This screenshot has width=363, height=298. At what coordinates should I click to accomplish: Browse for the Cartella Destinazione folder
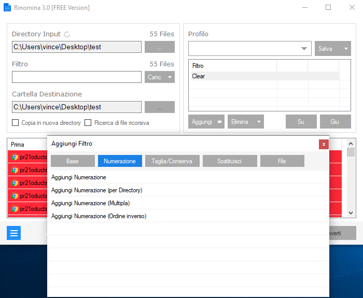click(160, 107)
